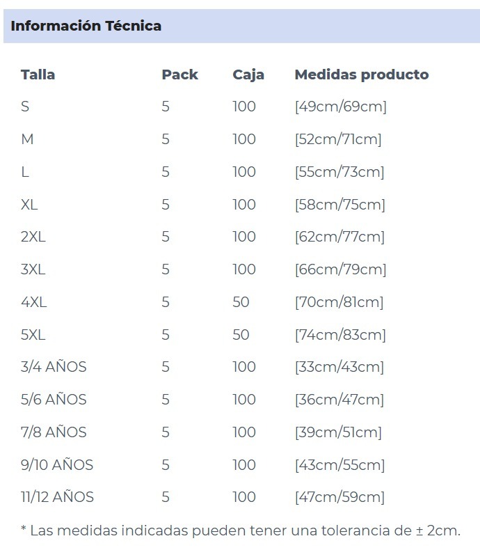
Task: Click the Caja value 50 for 4XL
Action: point(241,301)
